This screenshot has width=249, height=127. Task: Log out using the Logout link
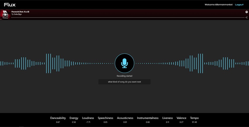tap(239, 5)
